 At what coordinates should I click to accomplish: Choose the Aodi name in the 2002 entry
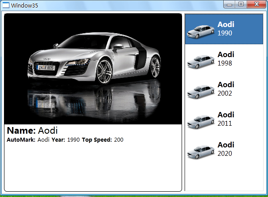click(x=226, y=85)
